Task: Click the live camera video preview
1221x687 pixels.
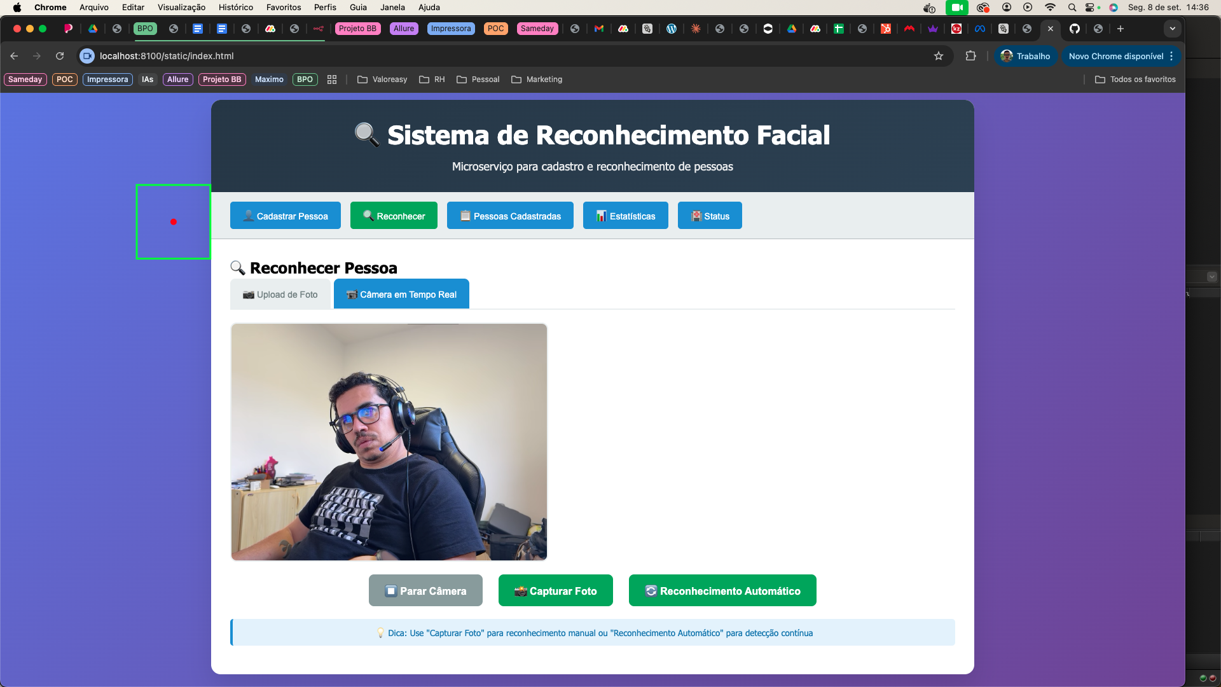Action: 389,442
